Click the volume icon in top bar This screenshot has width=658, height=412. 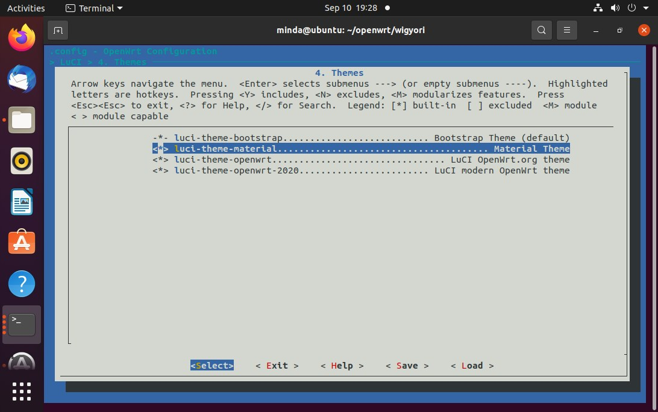click(x=615, y=8)
